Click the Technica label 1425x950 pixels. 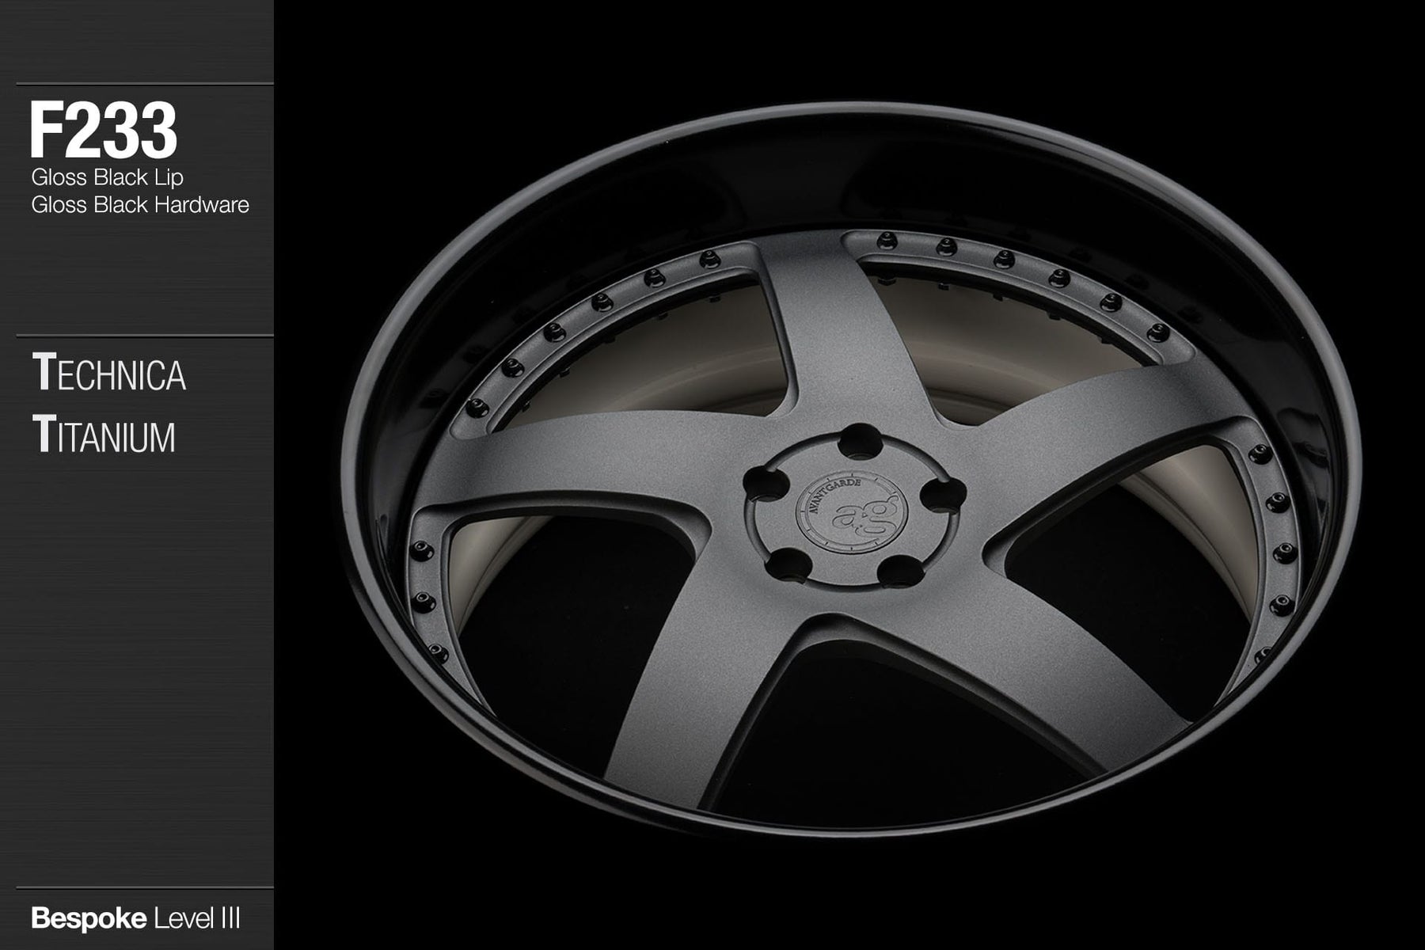(x=108, y=374)
